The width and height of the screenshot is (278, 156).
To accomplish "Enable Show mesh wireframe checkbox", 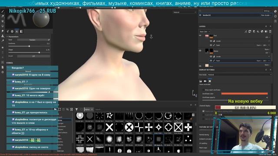I will click(x=203, y=90).
